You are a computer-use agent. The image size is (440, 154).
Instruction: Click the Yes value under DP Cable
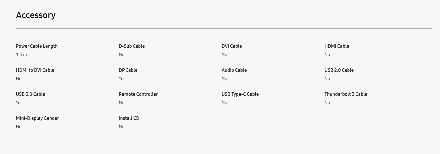tap(122, 79)
